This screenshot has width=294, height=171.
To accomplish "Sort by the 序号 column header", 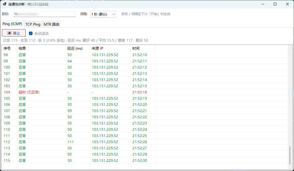I will (x=9, y=48).
